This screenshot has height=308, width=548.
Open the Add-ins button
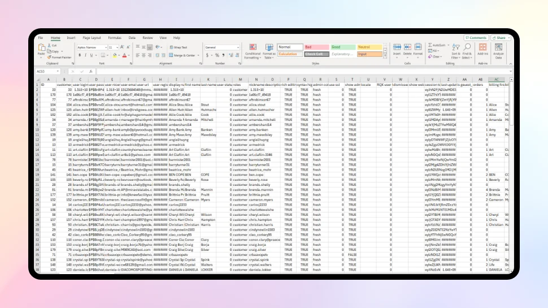click(482, 49)
